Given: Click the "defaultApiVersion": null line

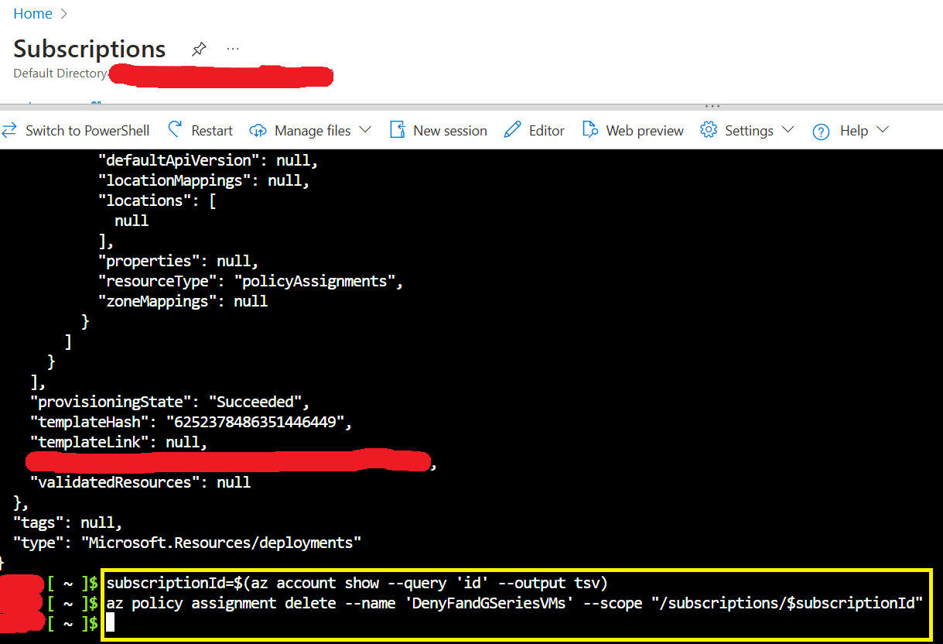Looking at the screenshot, I should click(x=208, y=160).
